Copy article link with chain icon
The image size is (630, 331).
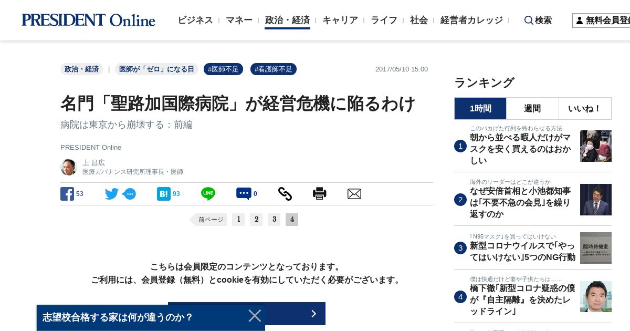point(285,194)
